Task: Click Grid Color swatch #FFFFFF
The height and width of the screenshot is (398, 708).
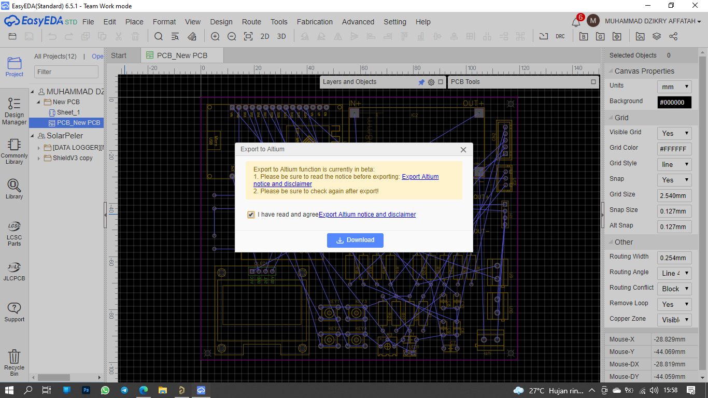Action: click(674, 149)
